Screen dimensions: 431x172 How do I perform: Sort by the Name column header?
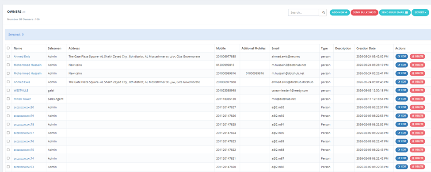[18, 48]
